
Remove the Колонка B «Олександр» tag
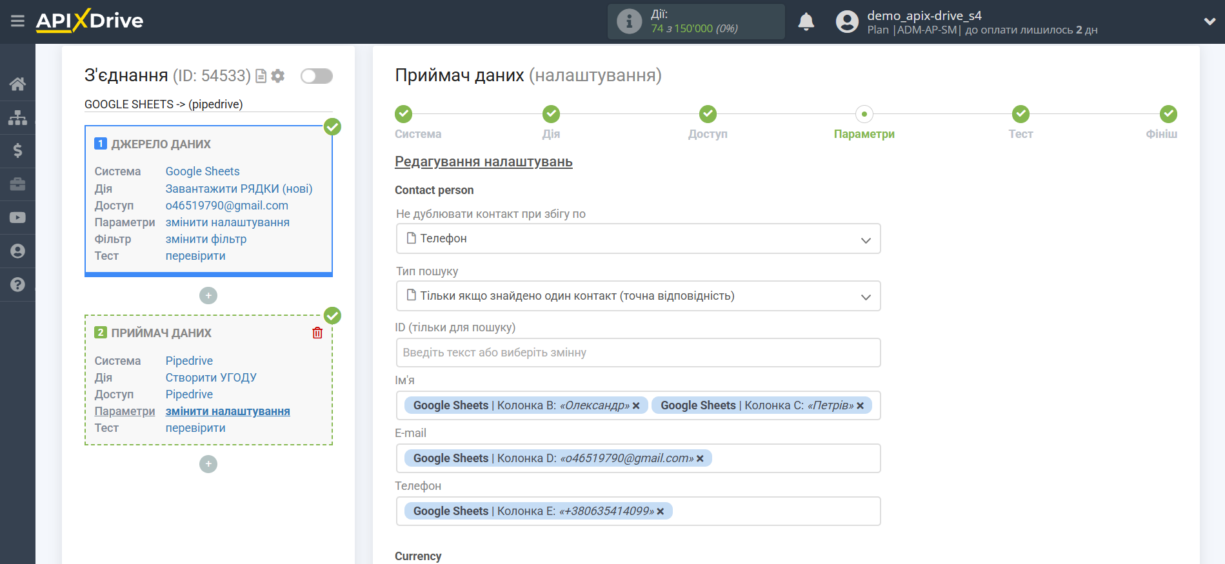(x=636, y=405)
